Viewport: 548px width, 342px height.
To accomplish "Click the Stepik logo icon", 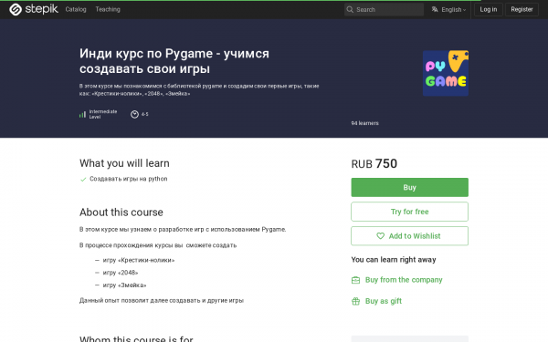I will [x=16, y=9].
